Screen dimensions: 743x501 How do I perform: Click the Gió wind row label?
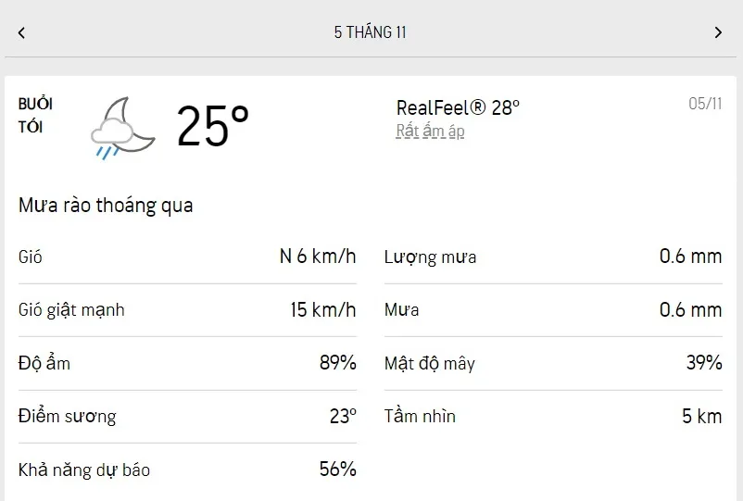(31, 257)
